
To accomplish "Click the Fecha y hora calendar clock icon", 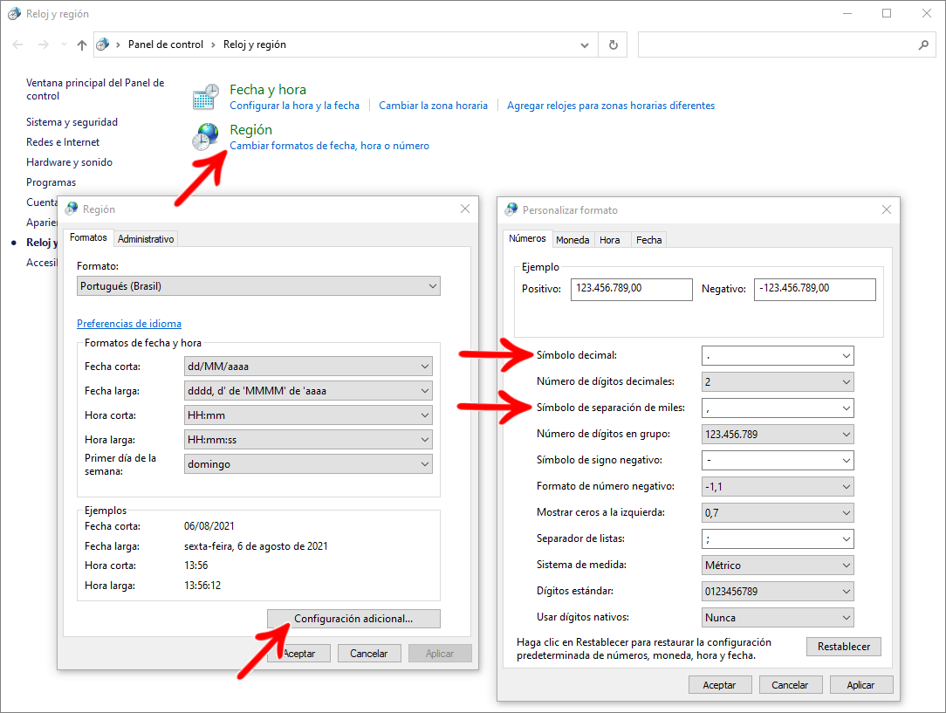I will (206, 97).
